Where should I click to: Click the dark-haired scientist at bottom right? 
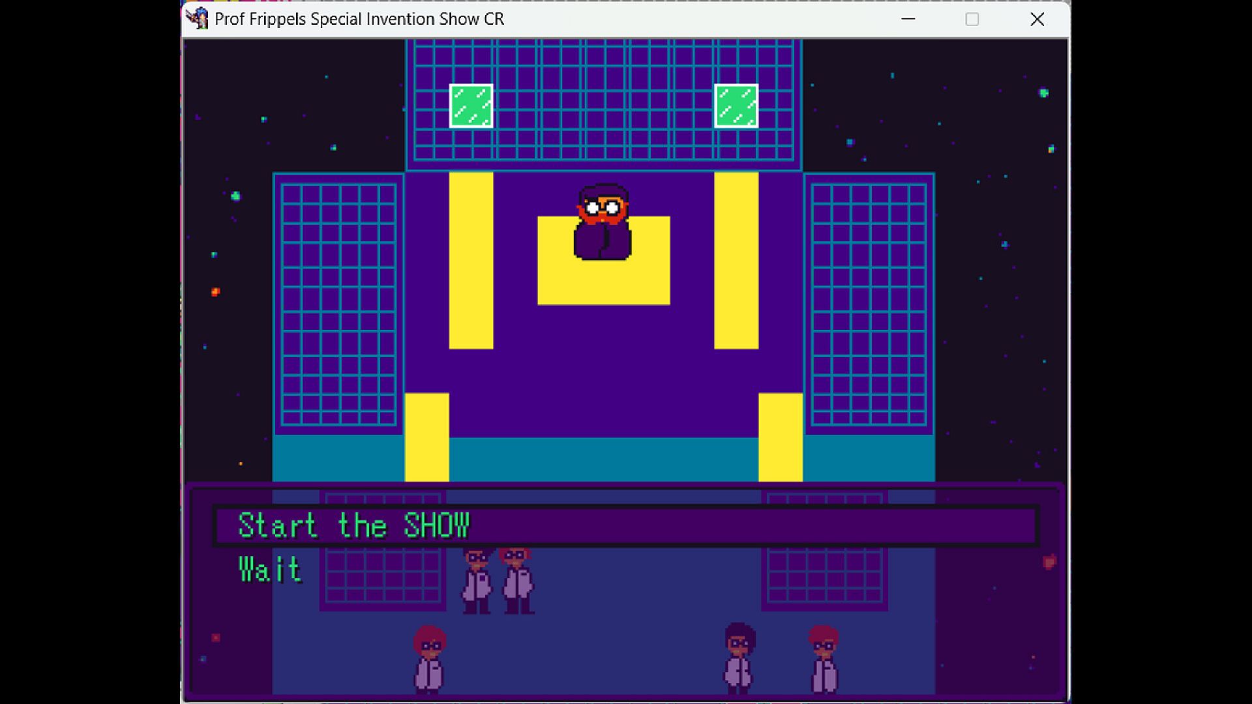point(739,657)
